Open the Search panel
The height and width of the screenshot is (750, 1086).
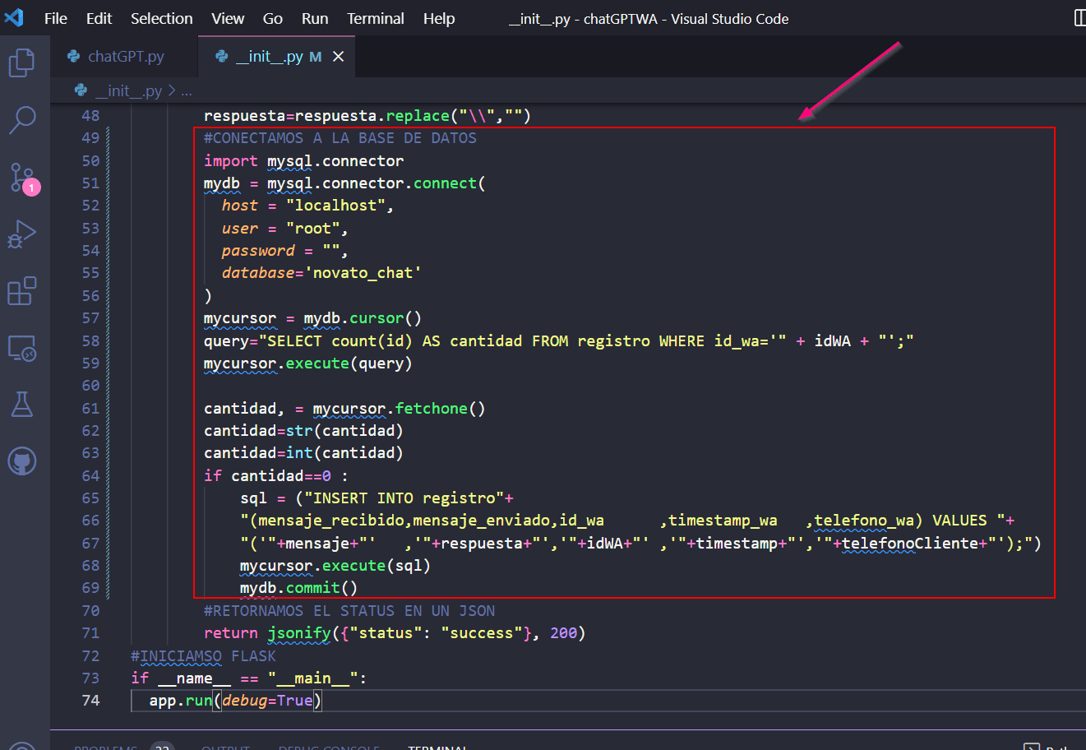[22, 120]
